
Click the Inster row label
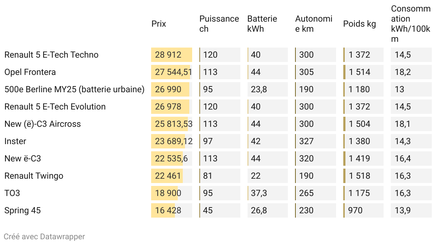coord(15,141)
